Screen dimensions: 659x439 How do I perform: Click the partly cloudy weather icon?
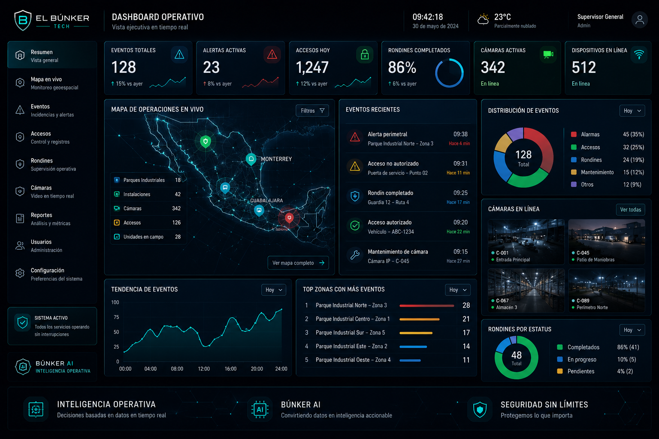click(483, 19)
